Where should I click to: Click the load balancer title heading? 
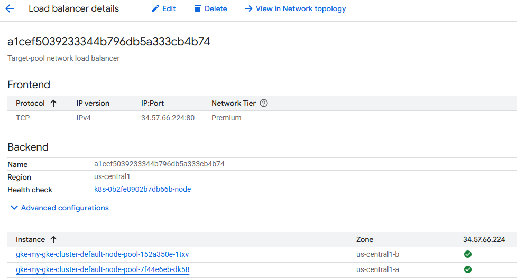[x=109, y=42]
